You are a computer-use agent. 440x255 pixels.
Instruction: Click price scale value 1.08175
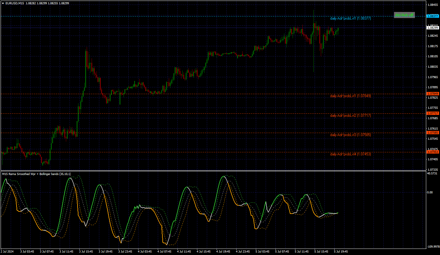(433, 46)
